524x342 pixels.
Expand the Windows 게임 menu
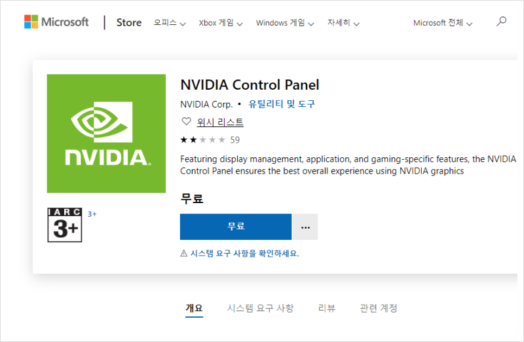(285, 23)
